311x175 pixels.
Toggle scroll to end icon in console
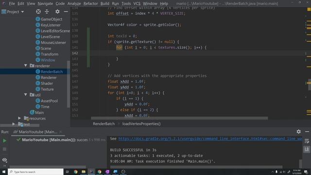point(307,149)
